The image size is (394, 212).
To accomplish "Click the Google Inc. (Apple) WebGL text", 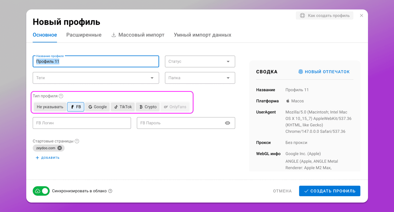I will 303,154.
